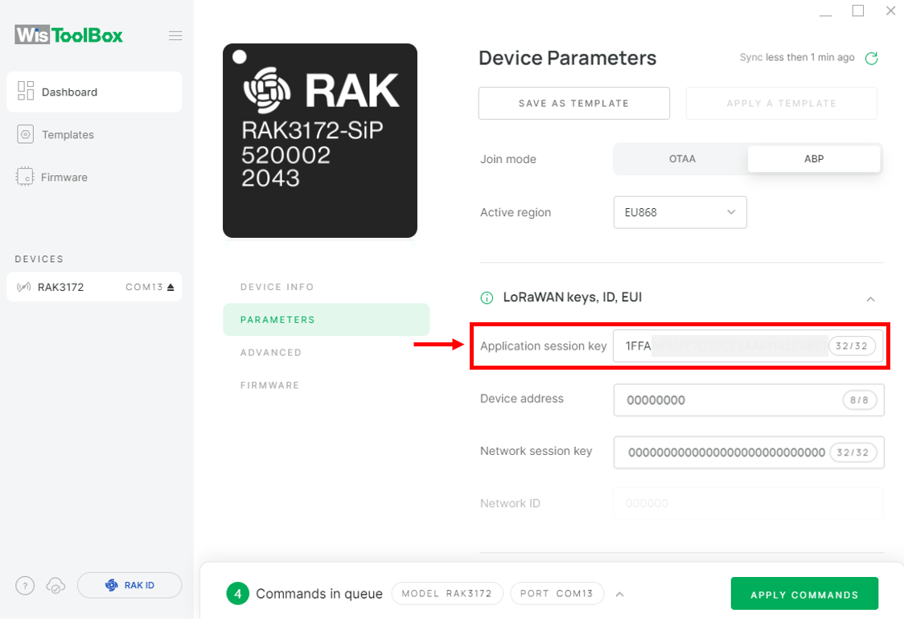Image resolution: width=908 pixels, height=622 pixels.
Task: Click the Join mode label
Action: click(507, 159)
